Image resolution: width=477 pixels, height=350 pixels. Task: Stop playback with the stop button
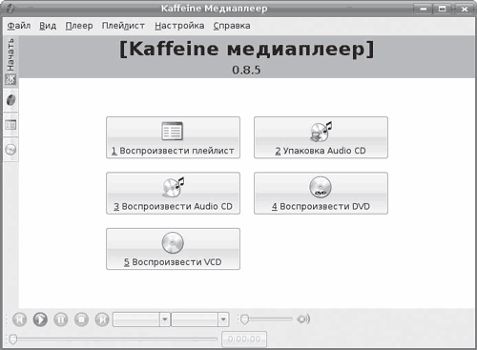click(x=81, y=319)
